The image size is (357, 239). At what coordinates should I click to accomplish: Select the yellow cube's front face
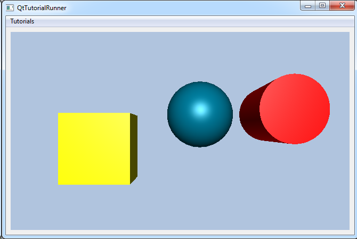pyautogui.click(x=94, y=149)
